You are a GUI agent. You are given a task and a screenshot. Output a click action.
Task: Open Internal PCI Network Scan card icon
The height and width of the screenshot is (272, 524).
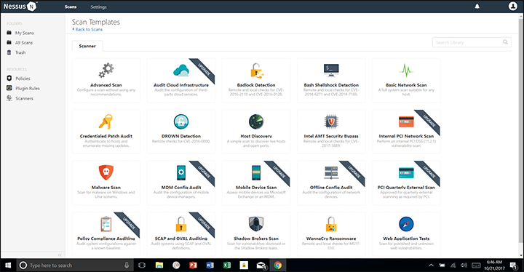click(x=406, y=121)
